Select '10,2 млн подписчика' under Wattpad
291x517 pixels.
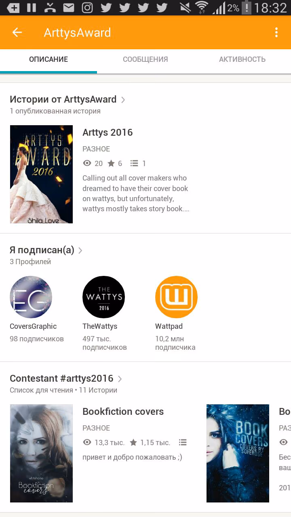(175, 343)
